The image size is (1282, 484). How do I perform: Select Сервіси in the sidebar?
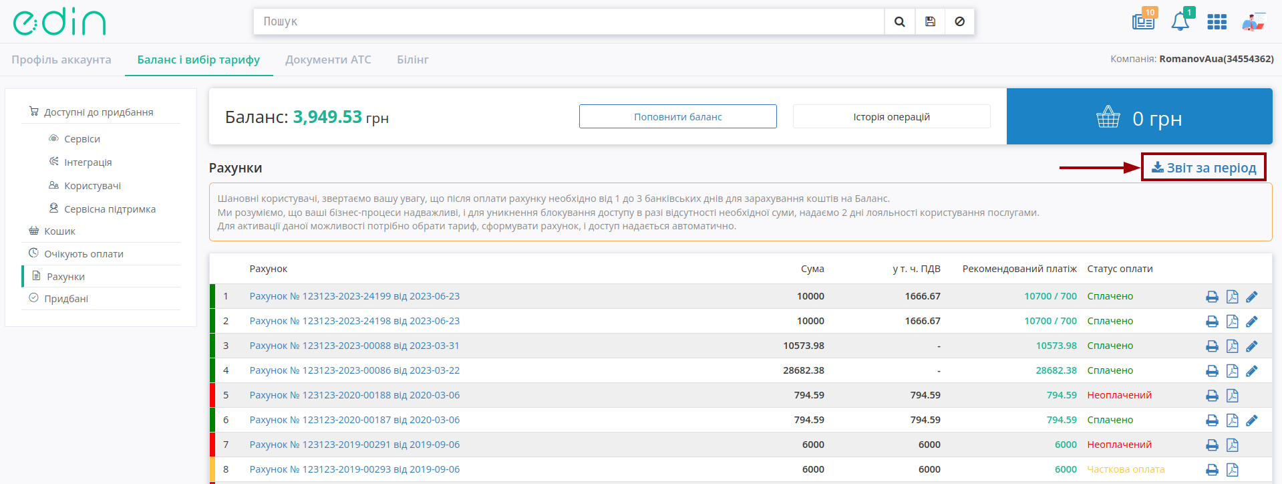pos(82,139)
